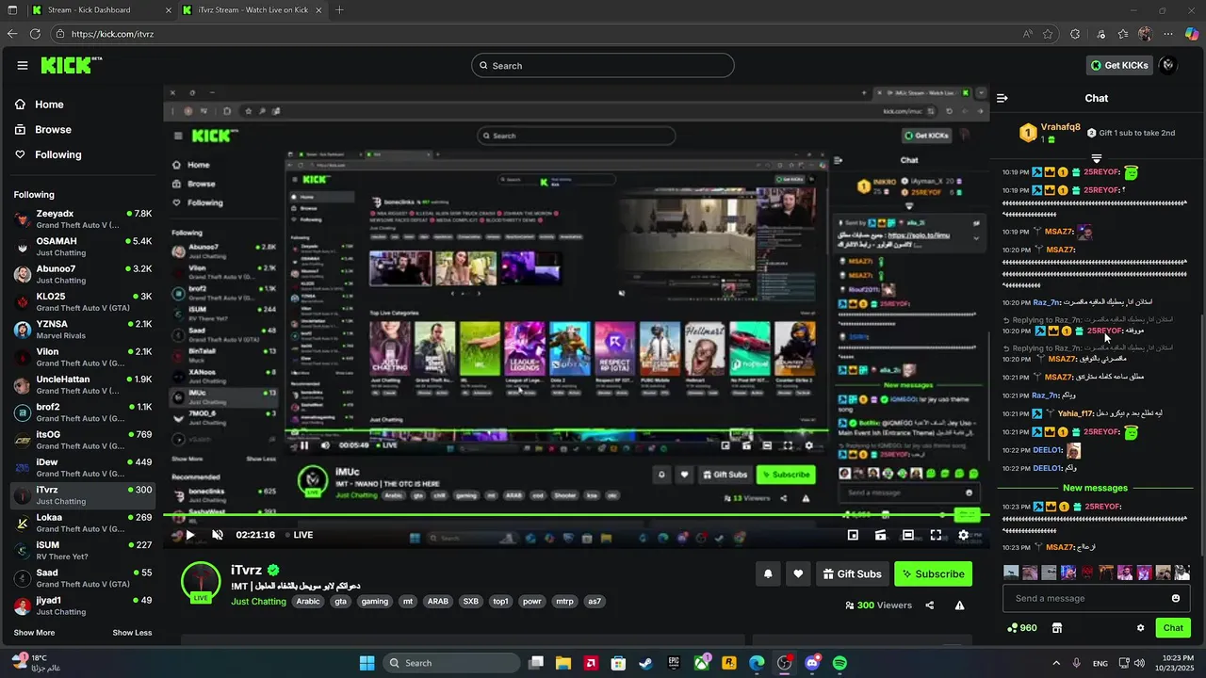The height and width of the screenshot is (678, 1206).
Task: Open Lokaa channel in Following
Action: point(83,523)
